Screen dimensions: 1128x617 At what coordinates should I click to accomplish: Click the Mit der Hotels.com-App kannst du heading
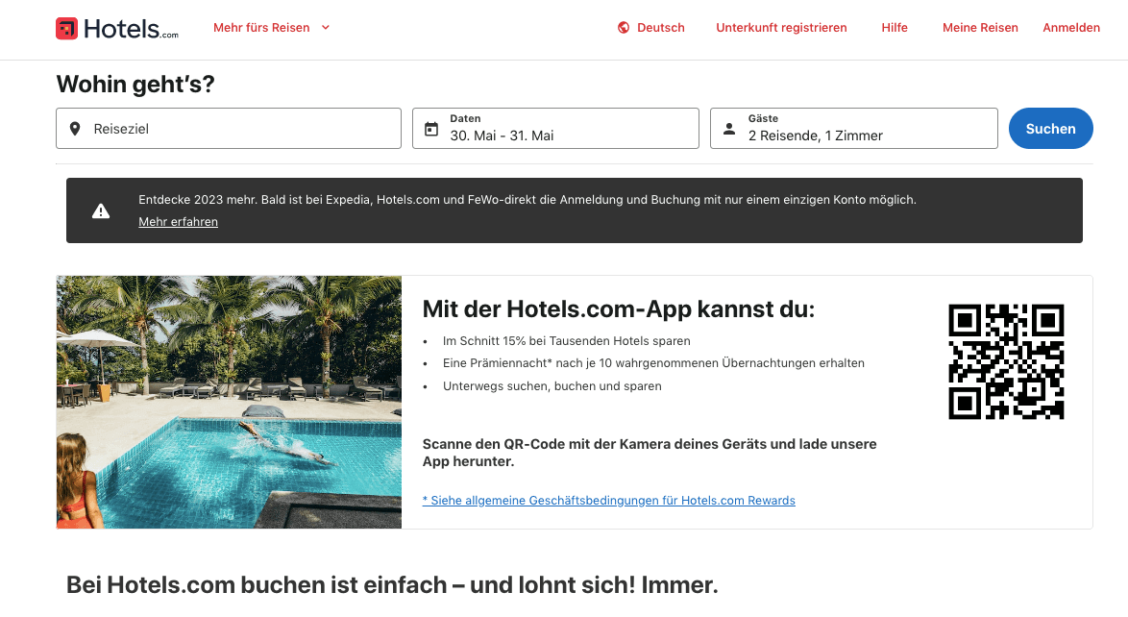(619, 308)
